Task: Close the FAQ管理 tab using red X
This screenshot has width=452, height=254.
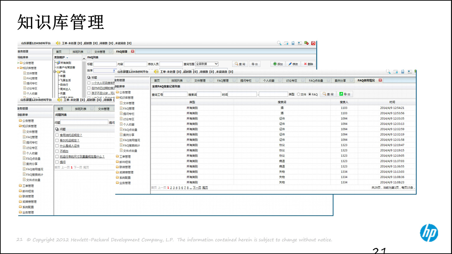Action: (x=133, y=51)
